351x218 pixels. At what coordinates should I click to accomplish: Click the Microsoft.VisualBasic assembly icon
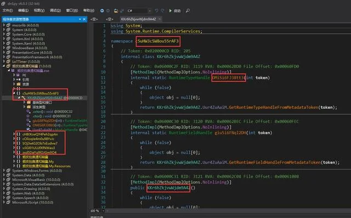tap(9, 180)
